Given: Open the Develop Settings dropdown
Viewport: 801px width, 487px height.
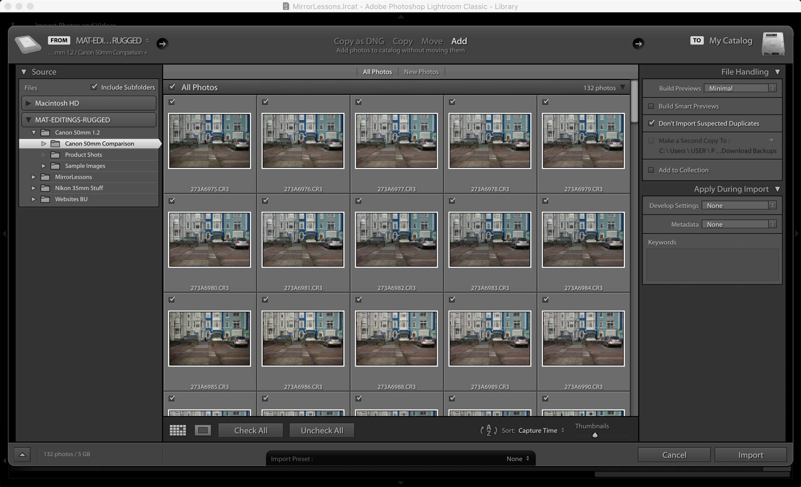Looking at the screenshot, I should pos(738,205).
